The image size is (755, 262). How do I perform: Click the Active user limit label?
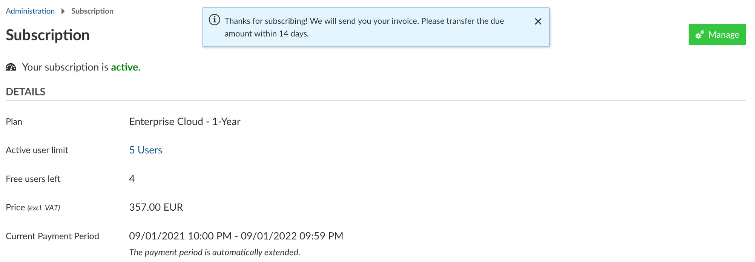pos(37,150)
